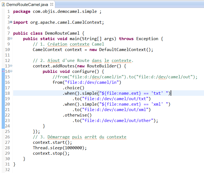204x173 pixels.
Task: Click 'context.start();' on line 27
Action: (52, 142)
